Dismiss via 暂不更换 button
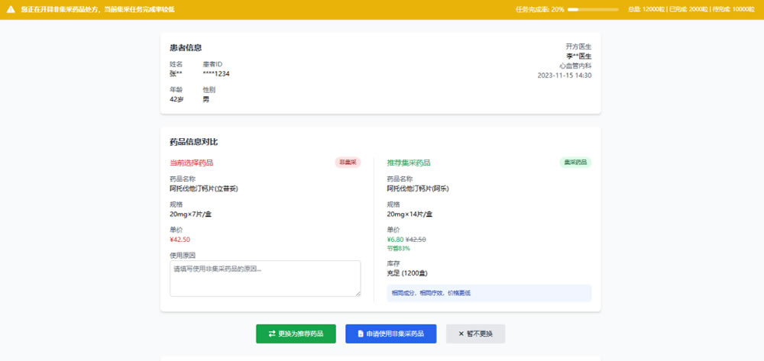 (x=475, y=334)
